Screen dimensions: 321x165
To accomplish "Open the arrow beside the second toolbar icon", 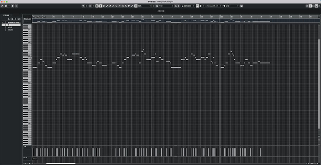I will (x=93, y=6).
